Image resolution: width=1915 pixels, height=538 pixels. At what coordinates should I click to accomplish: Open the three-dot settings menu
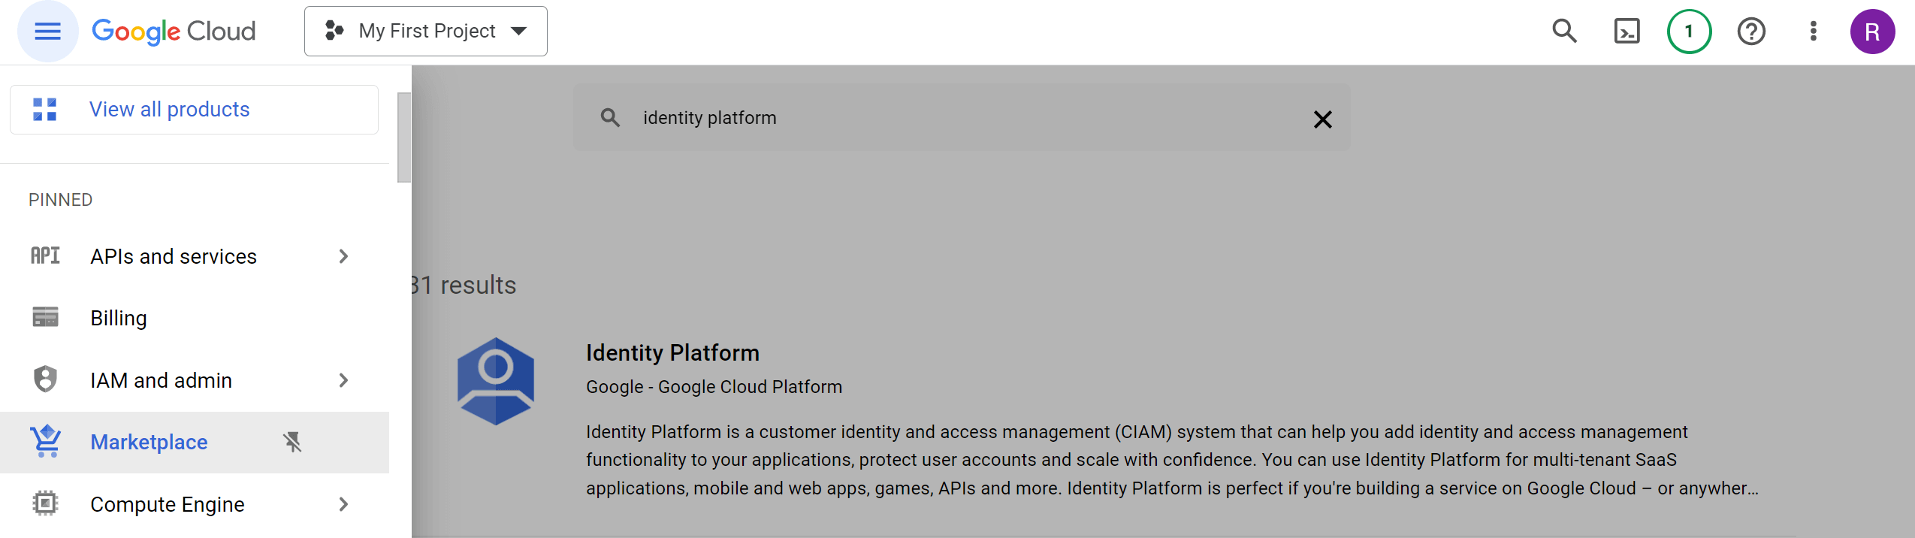point(1813,32)
